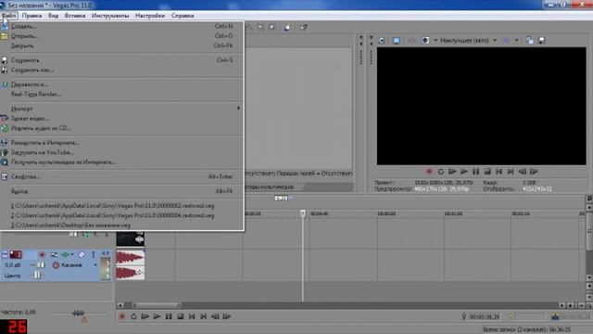Click copy snapshot to clipboard icon
Viewport: 593px width, 334px height.
click(x=530, y=40)
